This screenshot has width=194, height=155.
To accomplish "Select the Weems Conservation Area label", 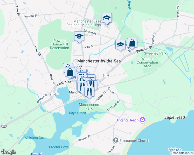I will [147, 62].
